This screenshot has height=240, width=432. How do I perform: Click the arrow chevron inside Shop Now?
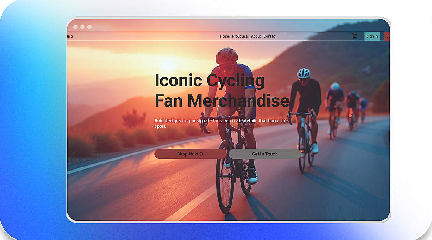click(202, 154)
